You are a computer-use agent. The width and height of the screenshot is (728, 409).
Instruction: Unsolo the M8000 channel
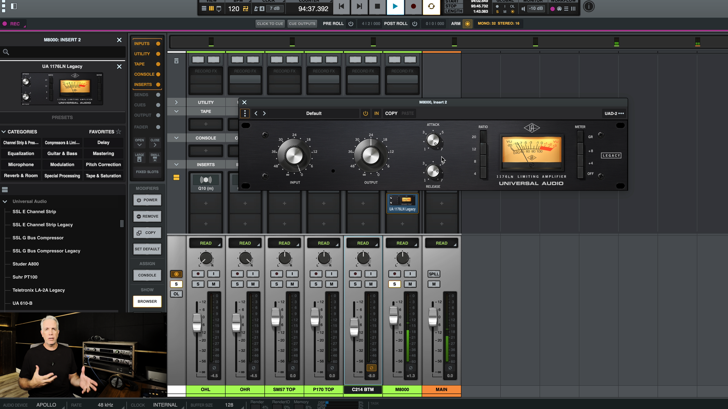pyautogui.click(x=394, y=284)
